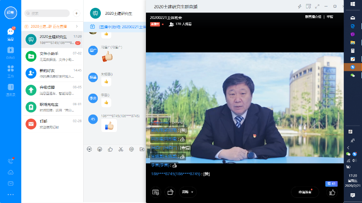Open the Work apps section in the sidebar
The image size is (362, 203).
[x=11, y=71]
